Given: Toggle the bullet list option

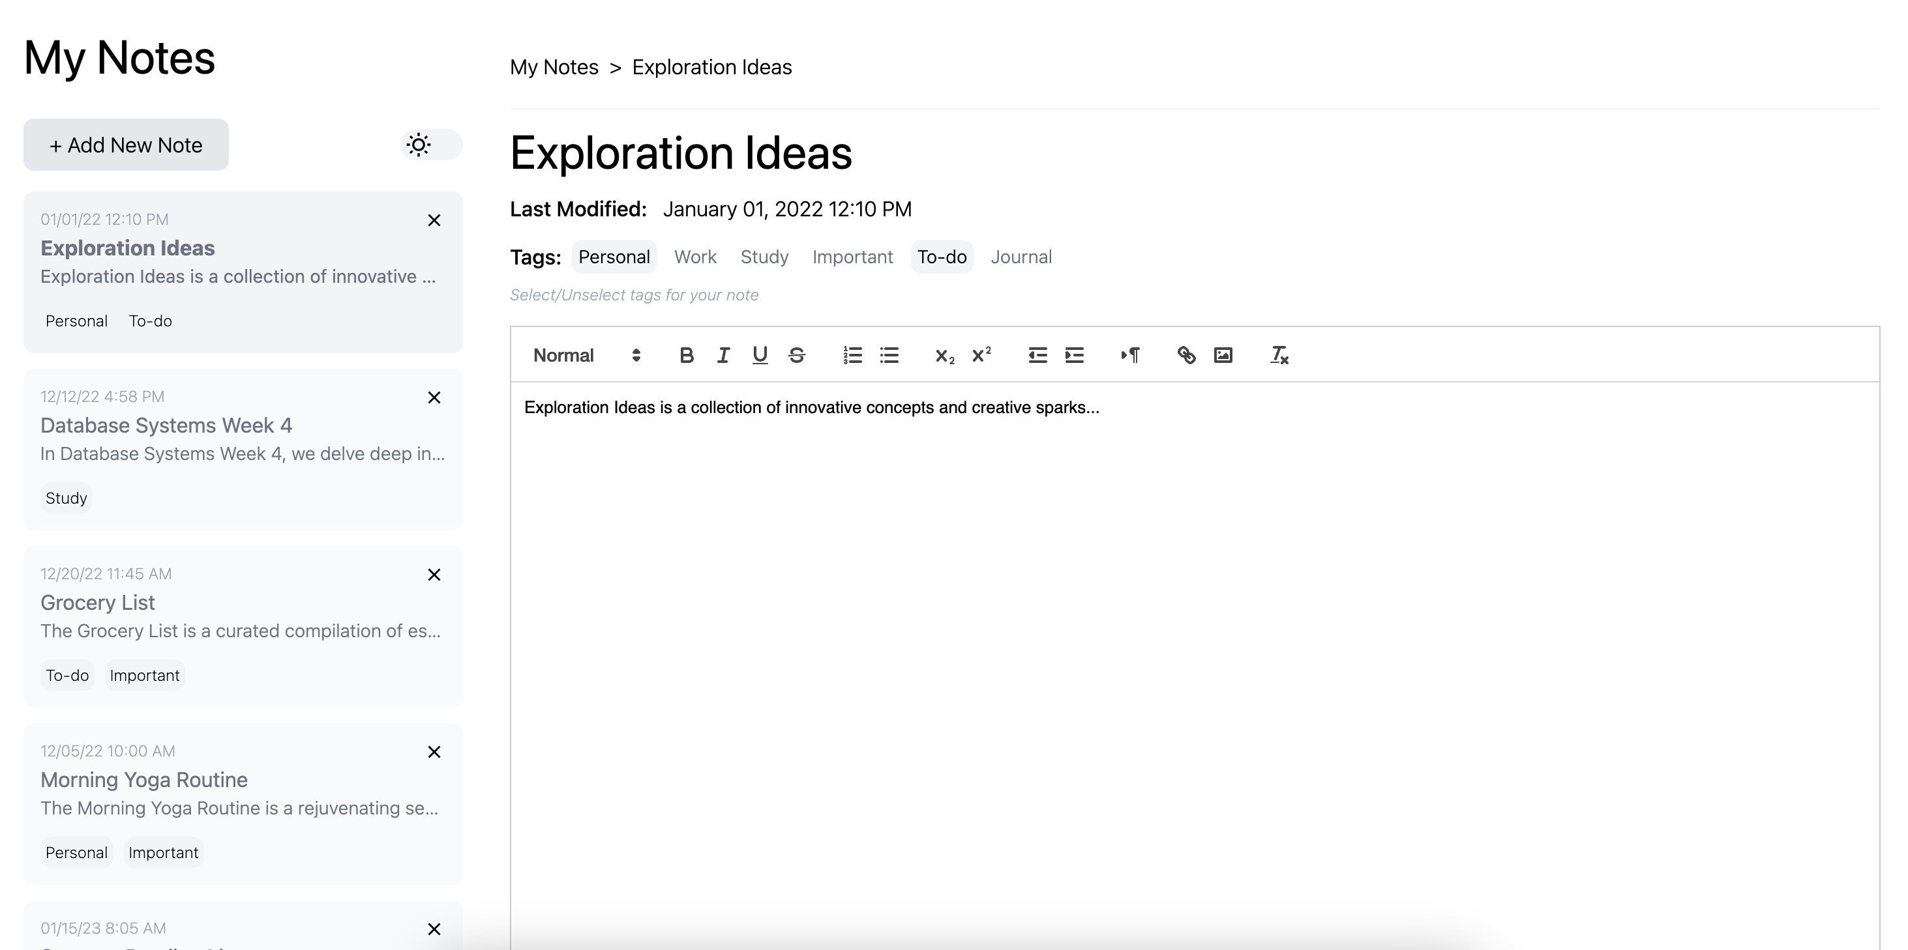Looking at the screenshot, I should point(889,355).
